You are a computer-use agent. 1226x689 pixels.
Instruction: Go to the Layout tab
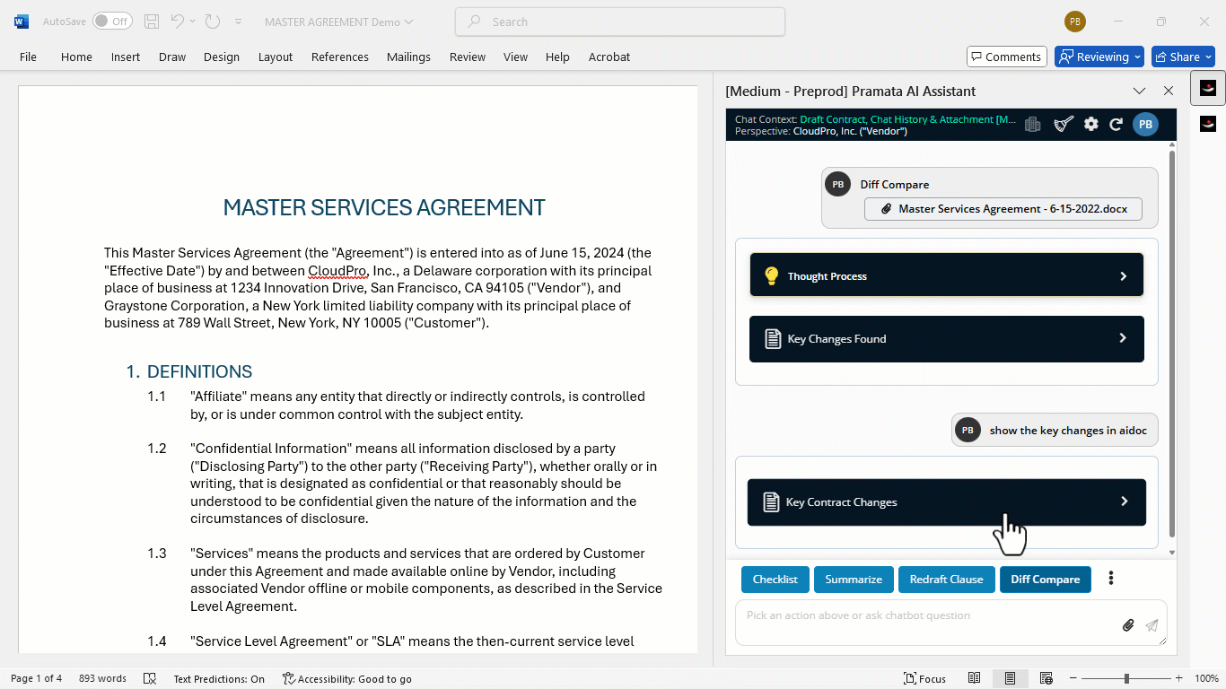coord(276,57)
